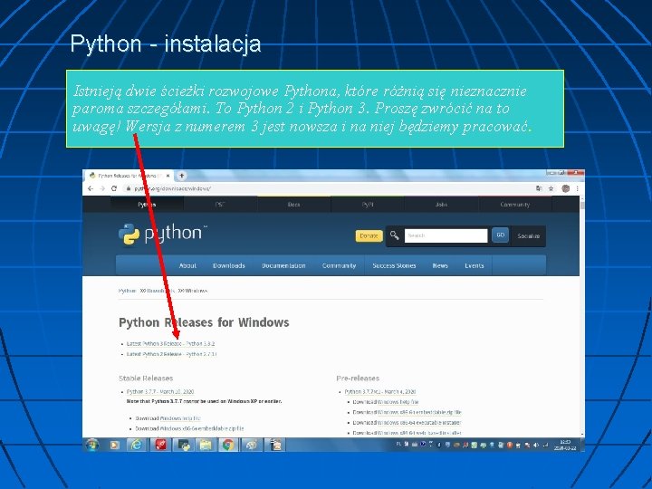
Task: Open the Windows Start orb
Action: click(92, 445)
